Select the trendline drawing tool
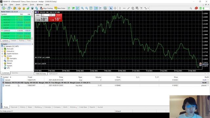The image size is (210, 118). (x=128, y=8)
